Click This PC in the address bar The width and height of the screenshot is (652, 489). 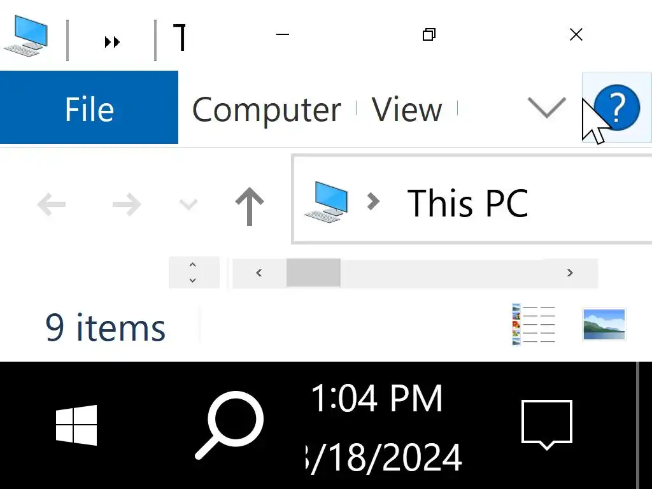[467, 204]
